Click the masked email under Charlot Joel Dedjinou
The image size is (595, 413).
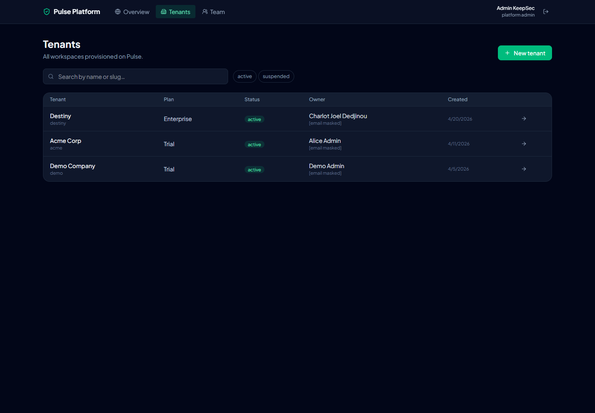click(325, 123)
